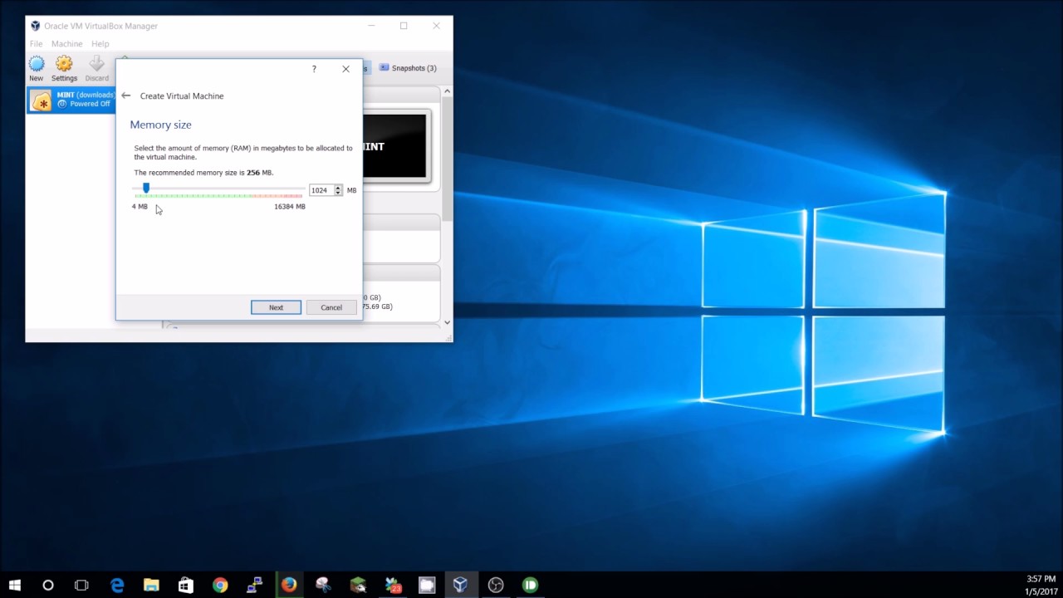
Task: Switch to Firefox on the taskbar
Action: (x=288, y=585)
